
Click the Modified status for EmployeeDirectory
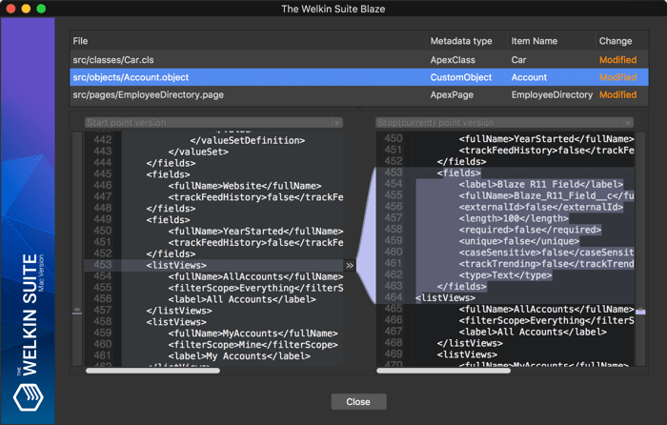[x=617, y=95]
